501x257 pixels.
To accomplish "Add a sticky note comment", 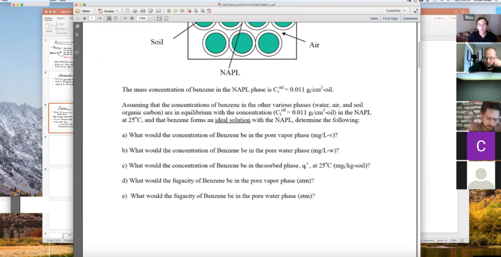I will coord(175,11).
